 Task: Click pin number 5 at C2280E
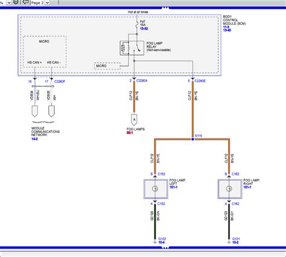(x=189, y=81)
